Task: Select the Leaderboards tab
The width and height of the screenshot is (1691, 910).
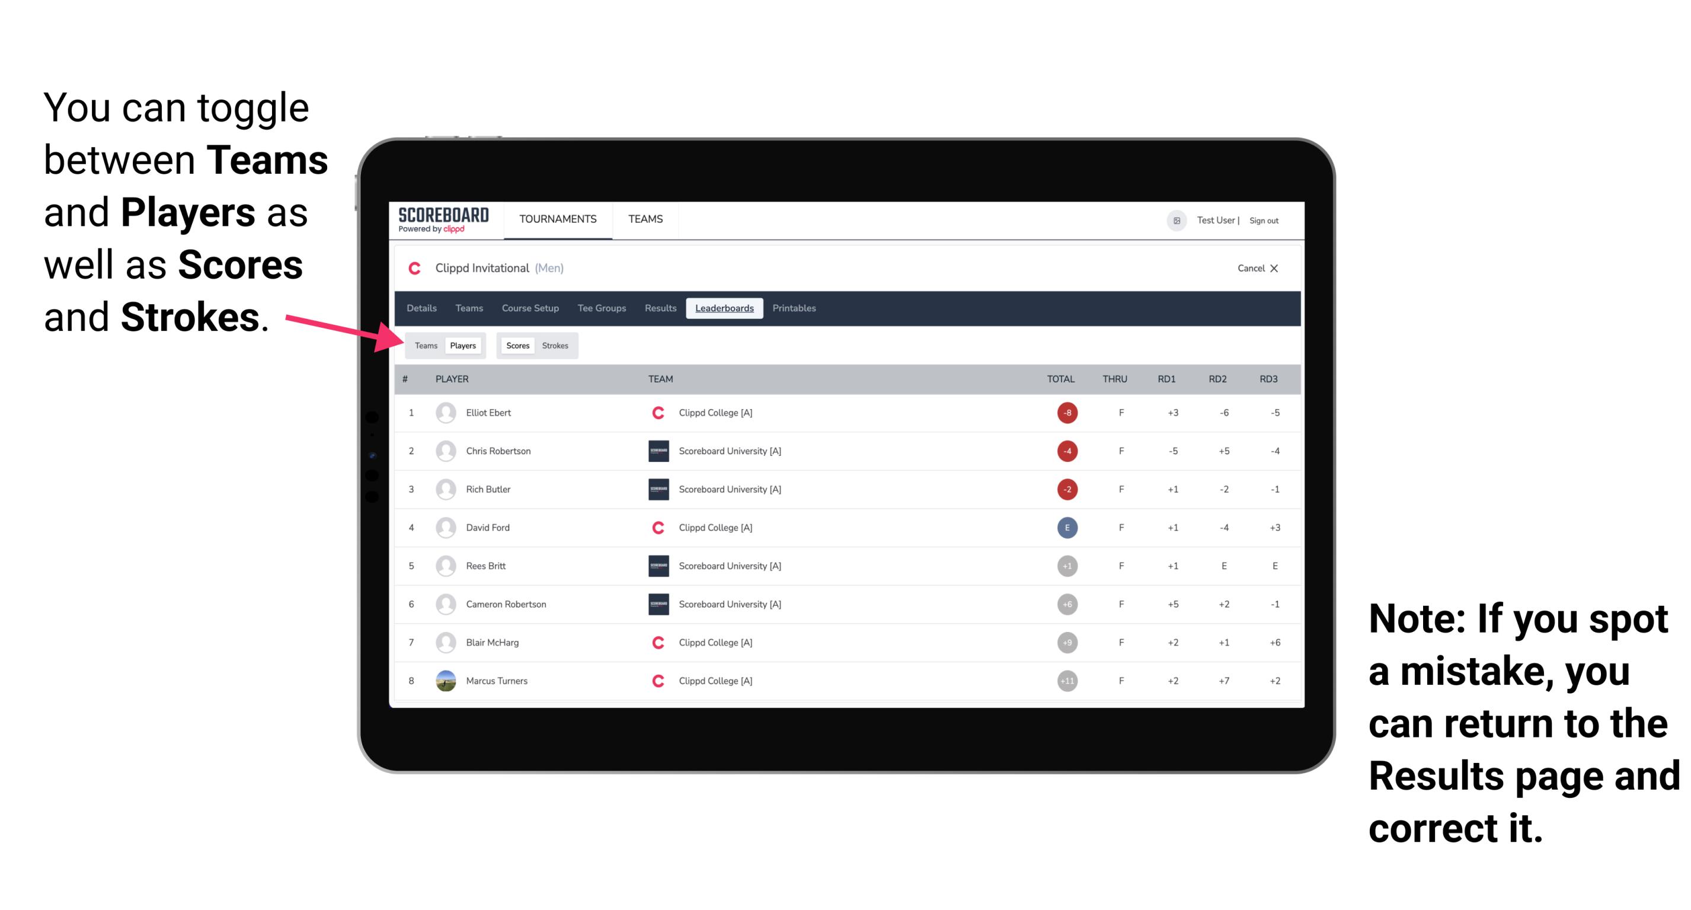Action: tap(724, 307)
